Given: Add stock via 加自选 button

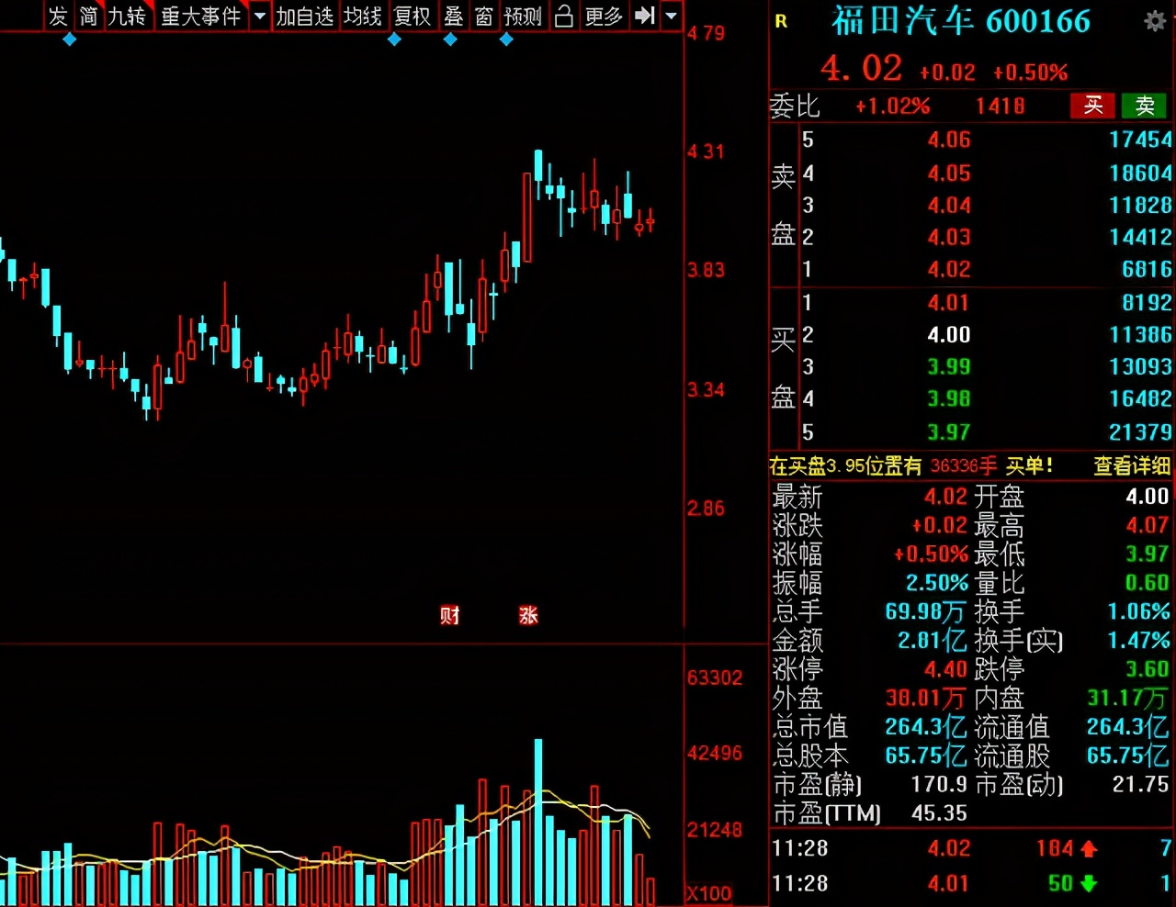Looking at the screenshot, I should click(305, 16).
